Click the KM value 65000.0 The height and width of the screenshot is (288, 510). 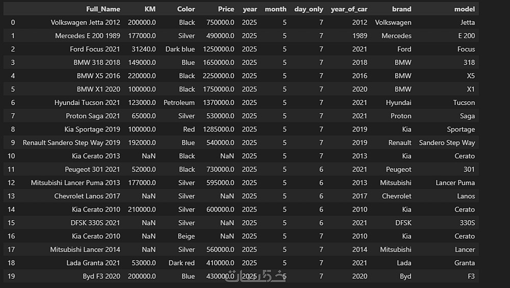coord(143,116)
